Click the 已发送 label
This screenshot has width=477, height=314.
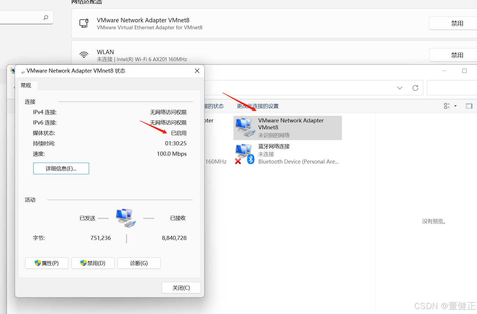click(x=87, y=218)
